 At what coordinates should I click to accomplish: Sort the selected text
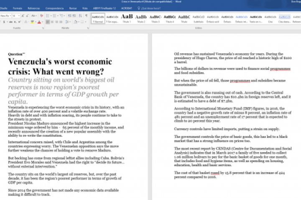pos(80,16)
